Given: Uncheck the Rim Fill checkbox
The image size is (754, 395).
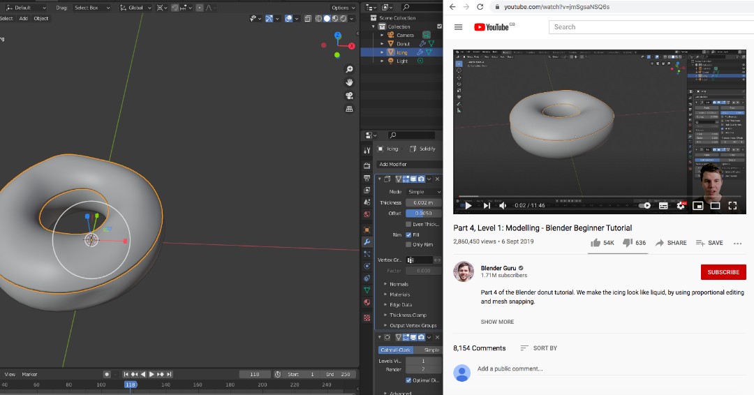Looking at the screenshot, I should 408,234.
